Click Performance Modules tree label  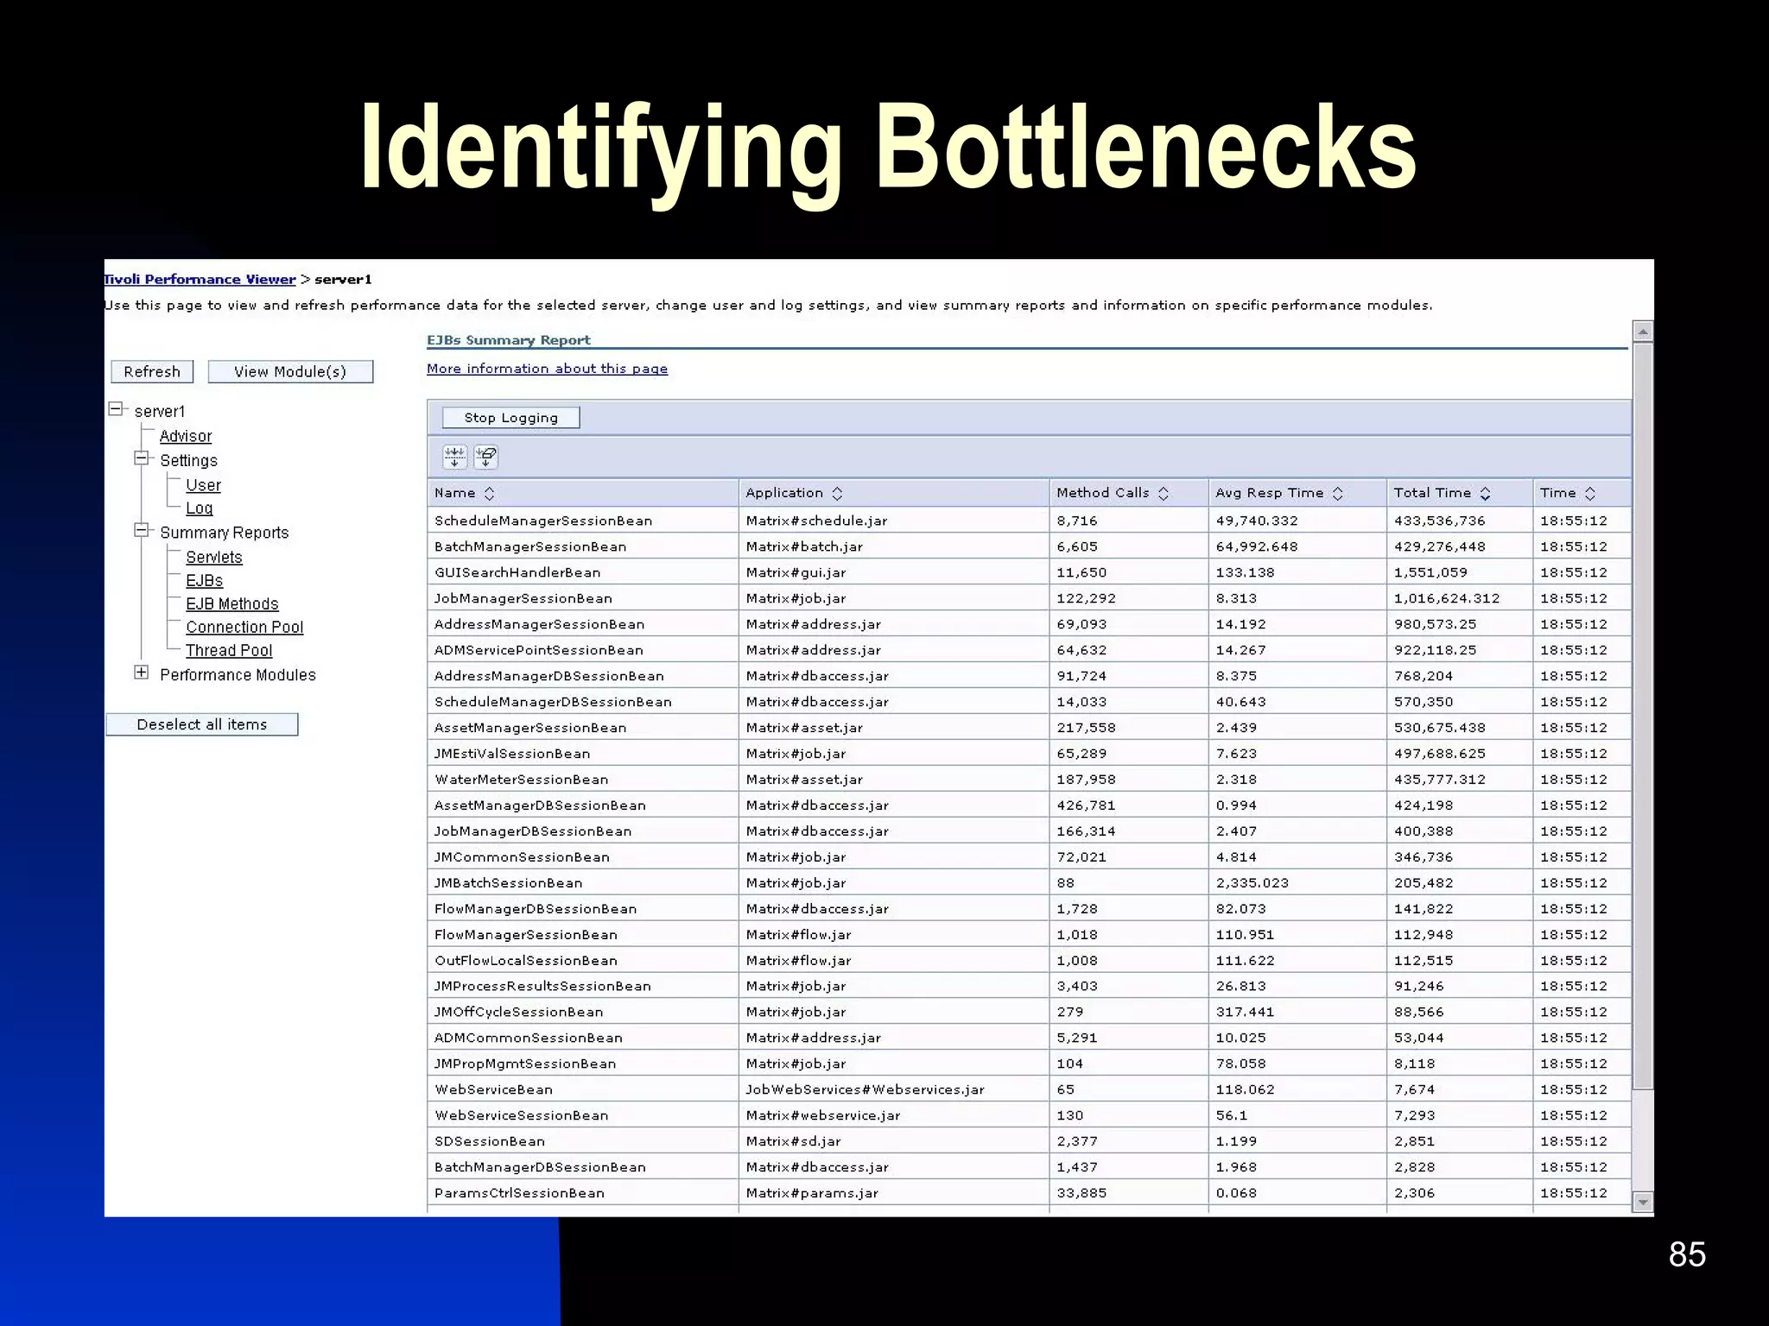(x=238, y=674)
